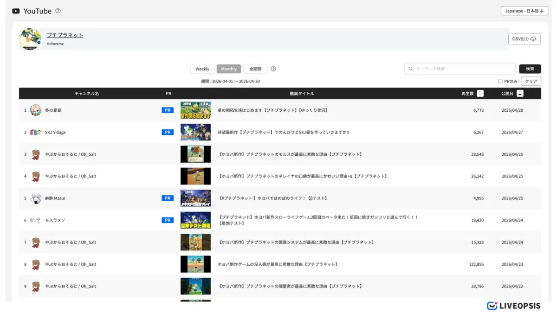Click the クリア button

pos(531,81)
